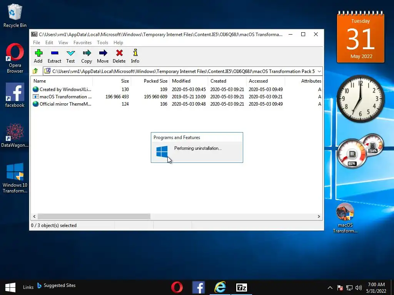Open the Help menu

118,43
